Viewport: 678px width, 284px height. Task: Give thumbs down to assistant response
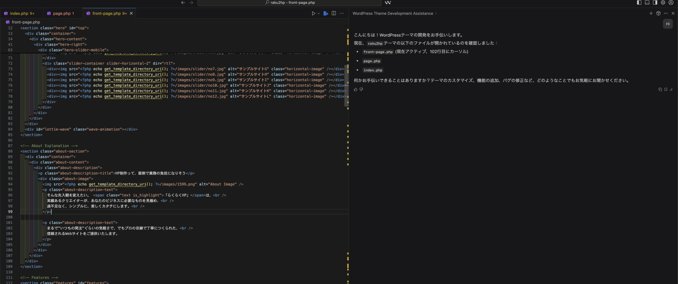pyautogui.click(x=361, y=90)
